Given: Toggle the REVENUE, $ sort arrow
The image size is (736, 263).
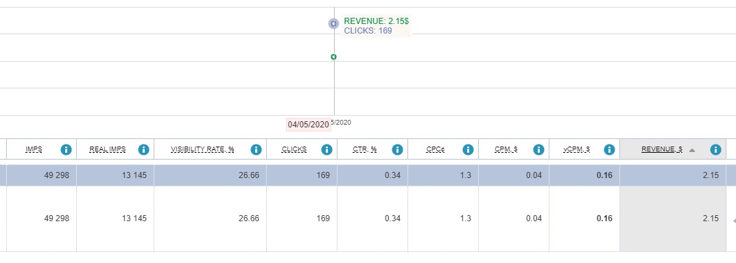Looking at the screenshot, I should click(x=692, y=150).
